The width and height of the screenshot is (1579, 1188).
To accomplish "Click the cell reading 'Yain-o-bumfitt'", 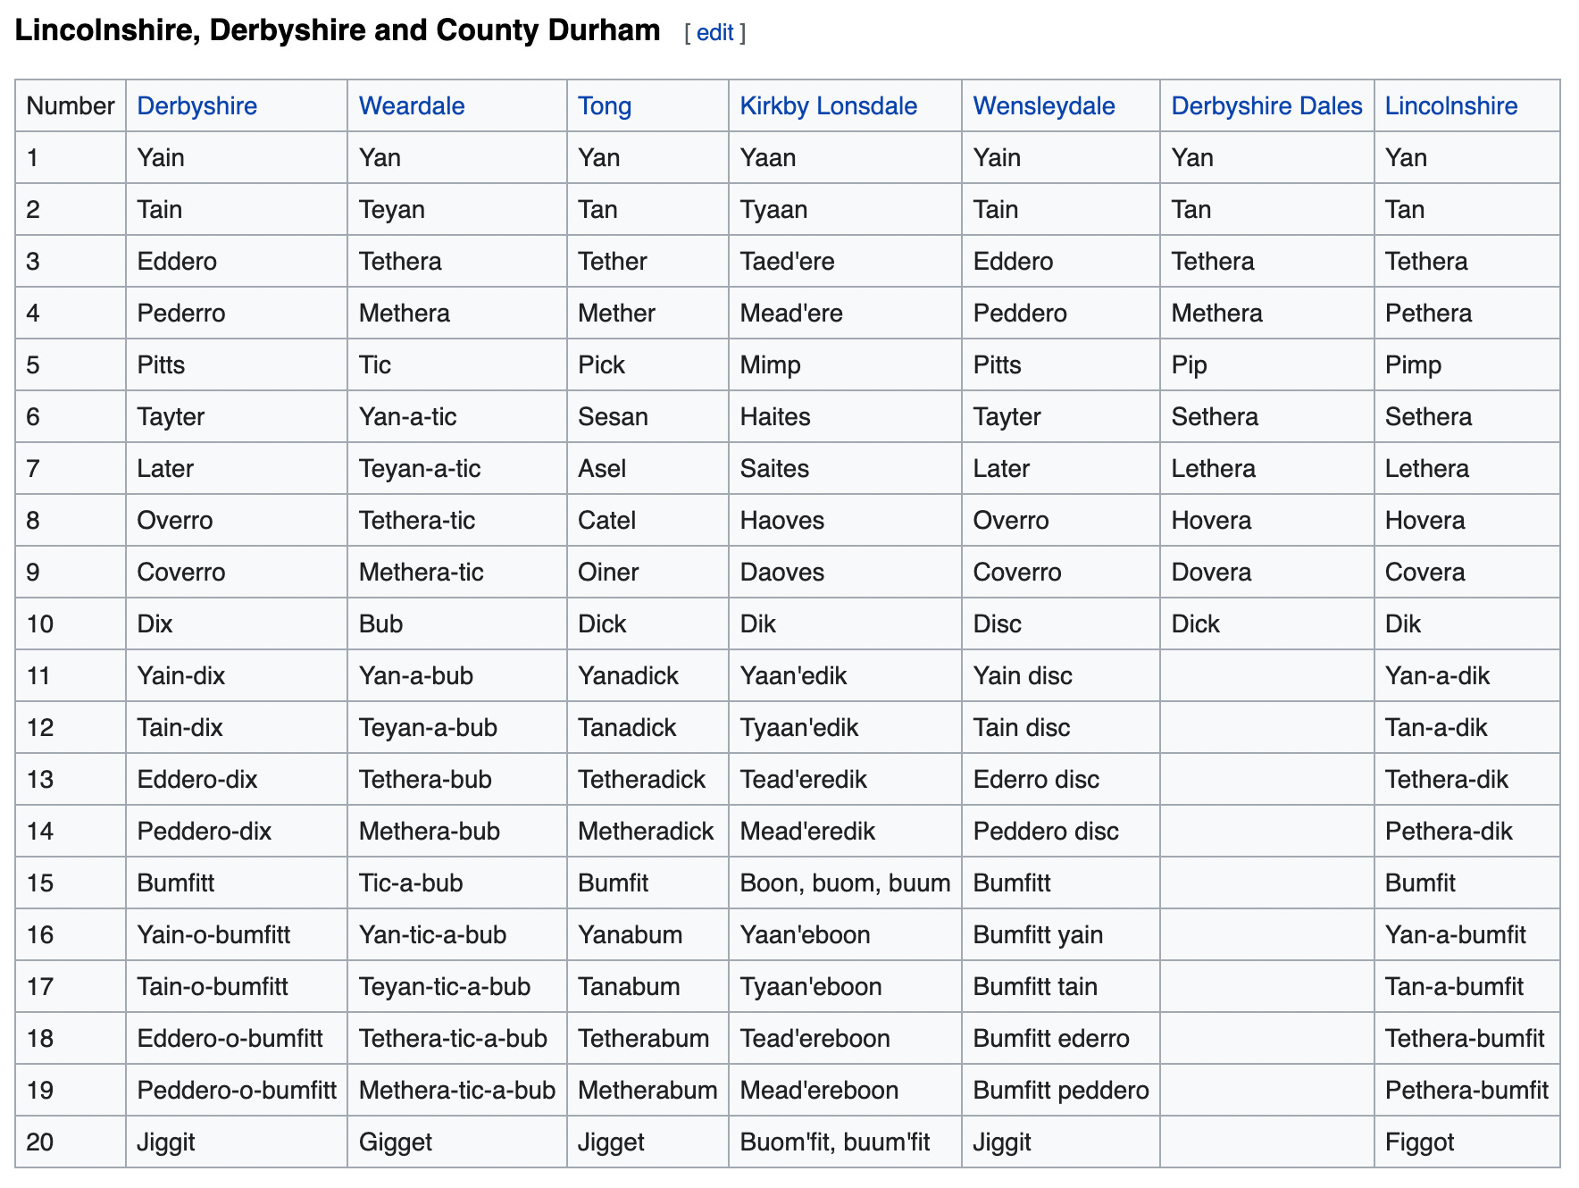I will coord(237,935).
